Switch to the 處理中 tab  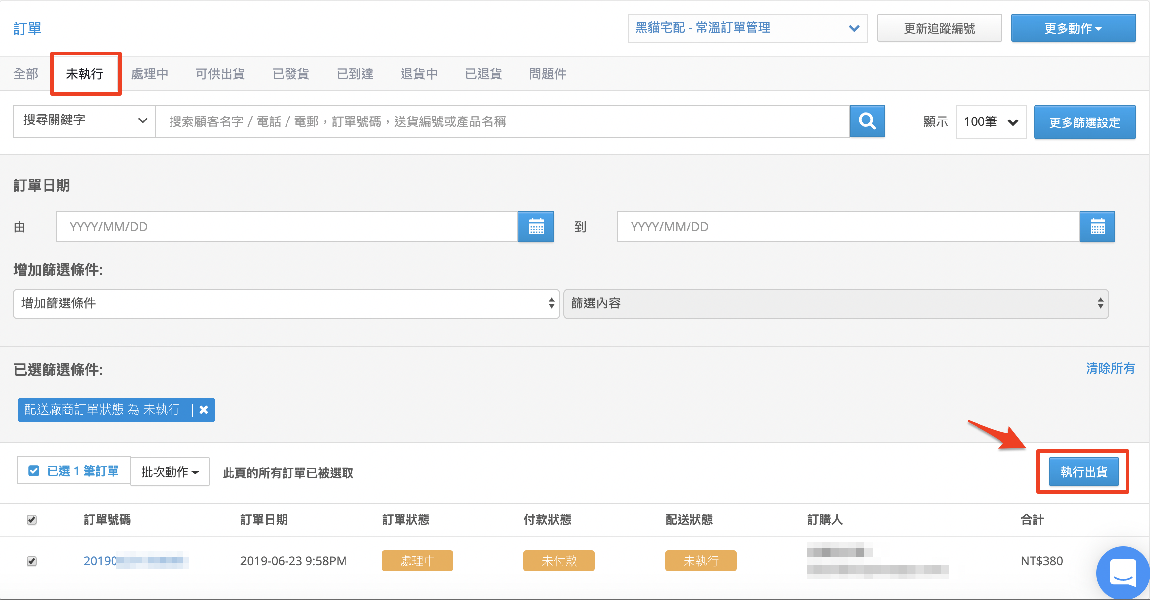pos(150,74)
